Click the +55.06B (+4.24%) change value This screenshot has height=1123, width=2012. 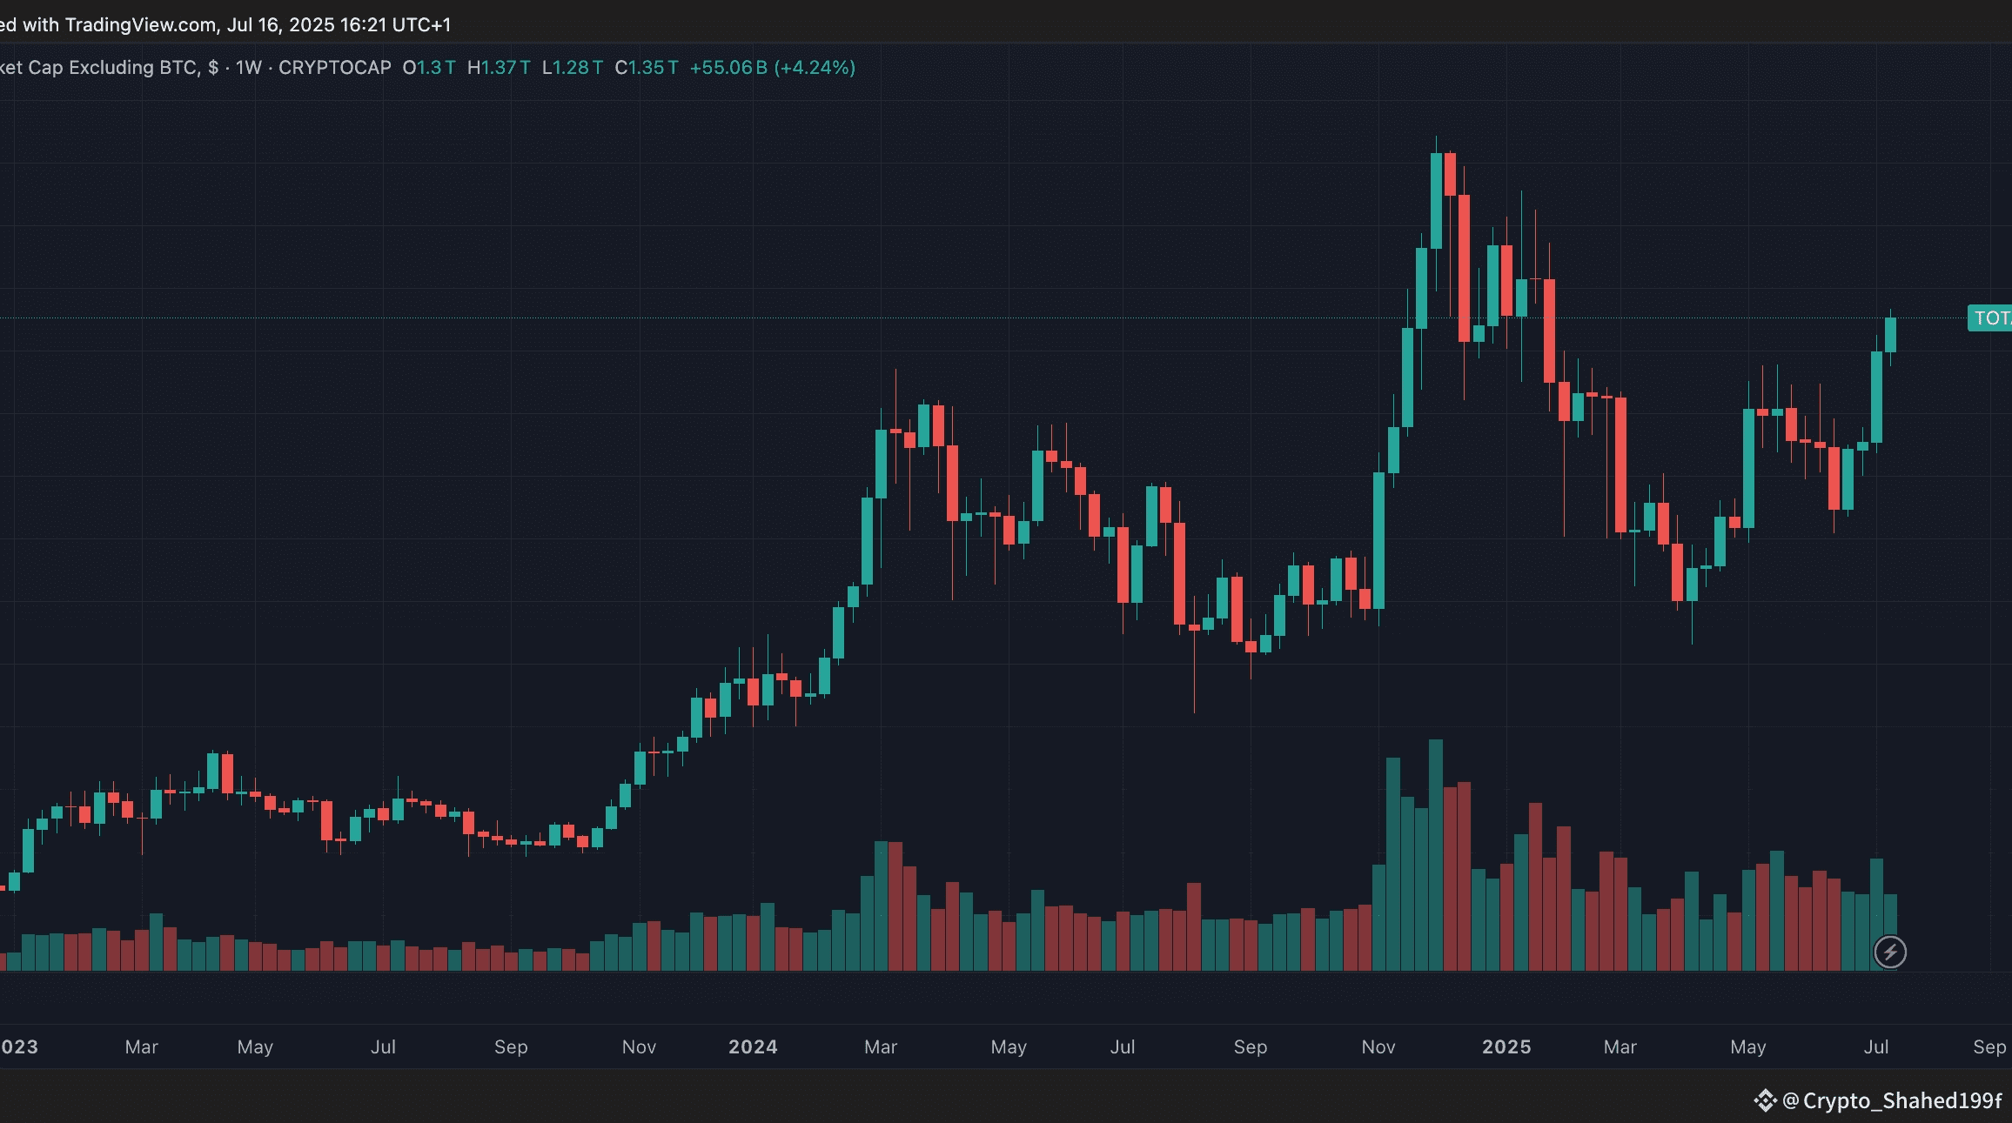pos(772,68)
